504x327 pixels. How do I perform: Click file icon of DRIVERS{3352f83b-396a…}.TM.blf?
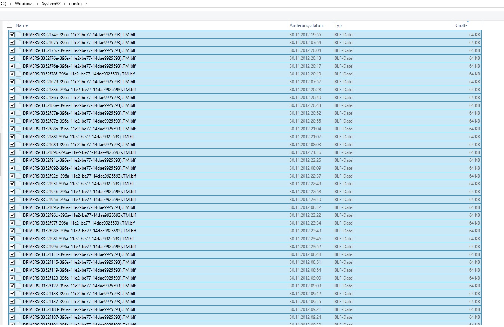(x=19, y=90)
